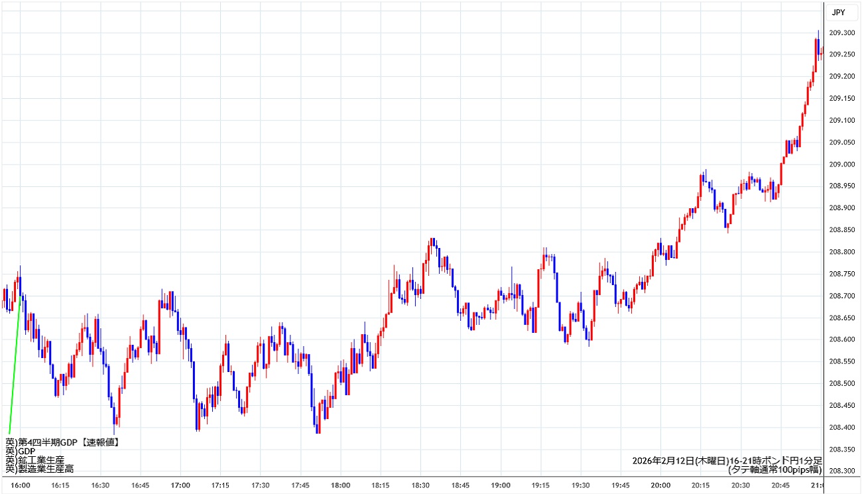Click the 18:00 time axis label
This screenshot has height=494, width=862.
tap(340, 485)
